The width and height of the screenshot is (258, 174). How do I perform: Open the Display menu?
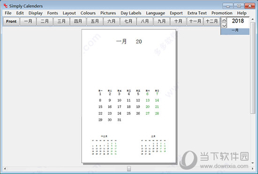point(36,13)
